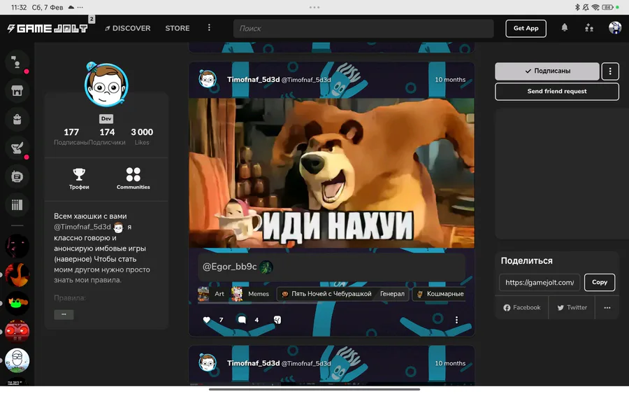Open the sidebar game controller icon

(x=17, y=176)
